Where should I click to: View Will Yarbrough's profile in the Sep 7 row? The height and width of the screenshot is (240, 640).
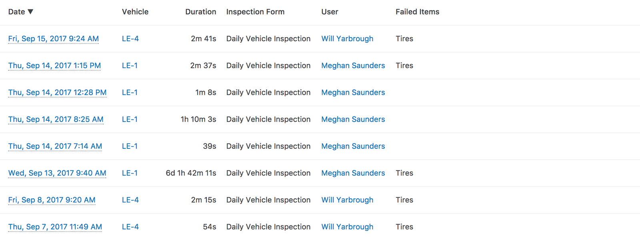[x=347, y=226]
